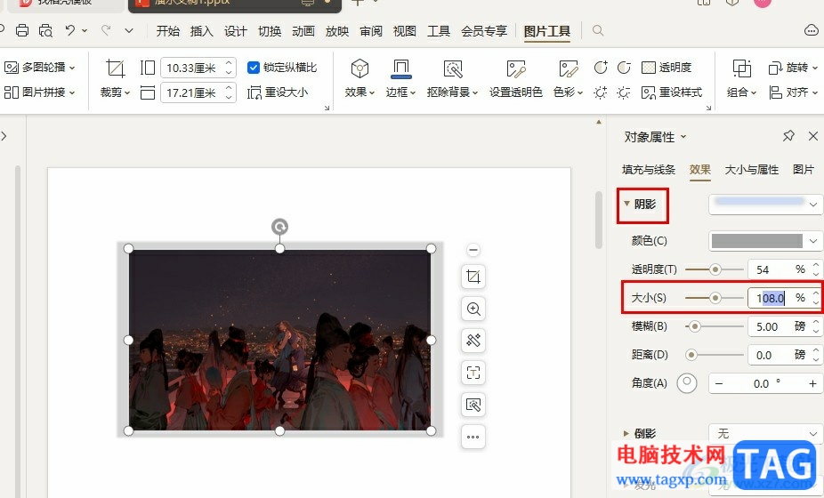Click the 角度 dial control

(x=687, y=383)
